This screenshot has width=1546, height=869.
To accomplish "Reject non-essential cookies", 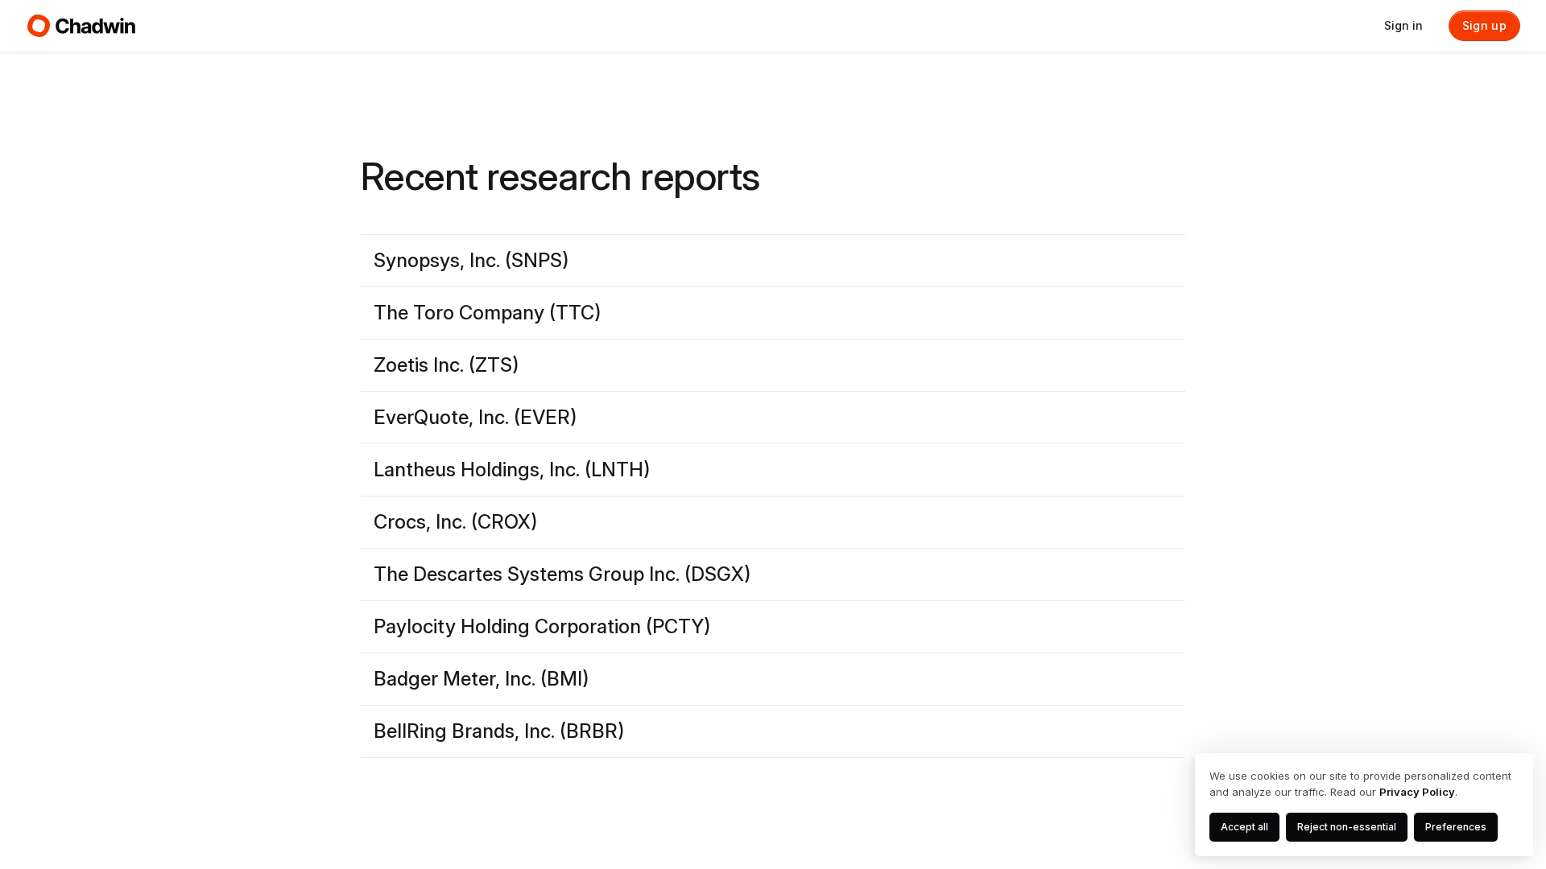I will [1346, 827].
